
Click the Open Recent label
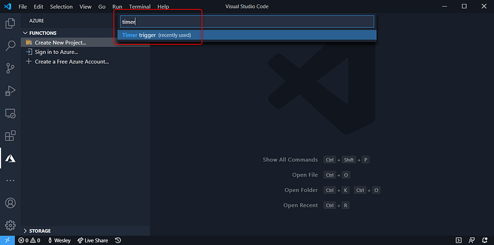[x=301, y=206]
